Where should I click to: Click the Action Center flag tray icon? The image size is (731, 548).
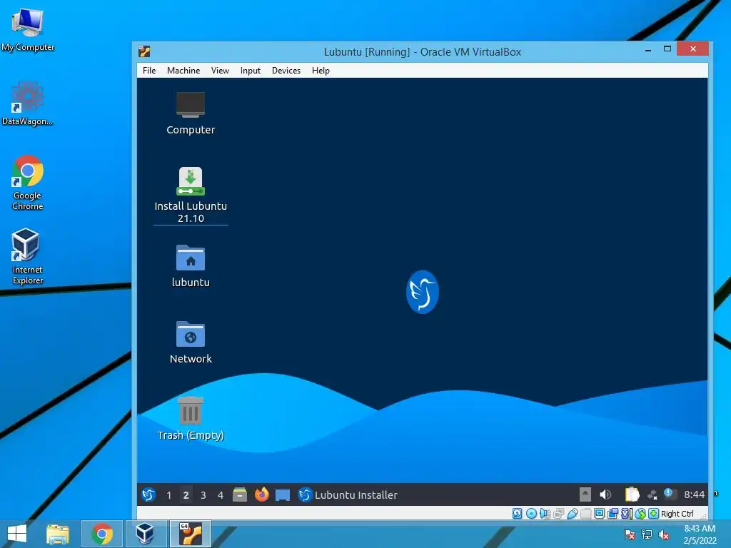coord(630,534)
